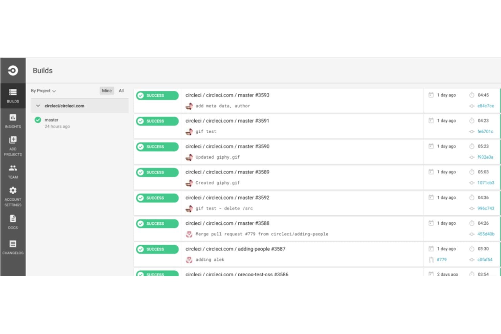
Task: Click pull request icon beside #779
Action: click(x=431, y=260)
